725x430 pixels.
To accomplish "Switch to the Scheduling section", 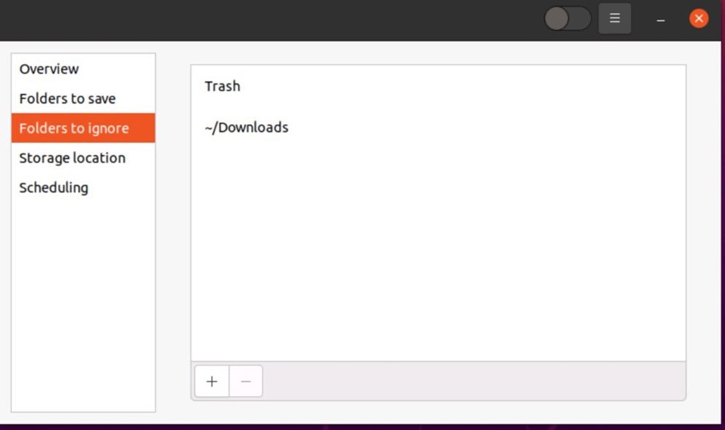I will click(x=54, y=188).
